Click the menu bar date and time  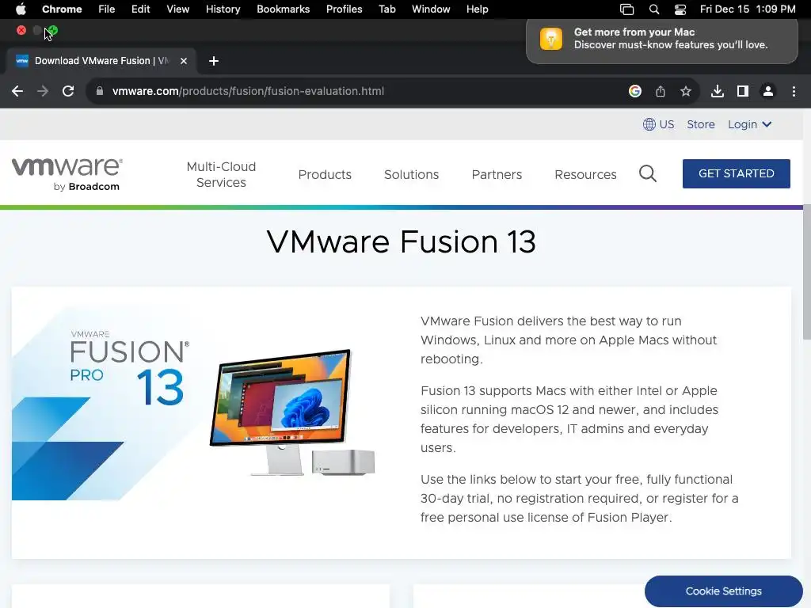[748, 9]
